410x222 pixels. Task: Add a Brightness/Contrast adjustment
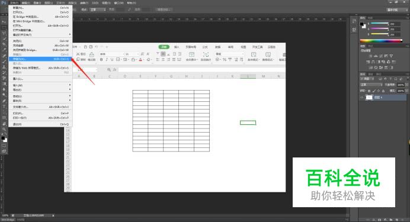point(370,56)
